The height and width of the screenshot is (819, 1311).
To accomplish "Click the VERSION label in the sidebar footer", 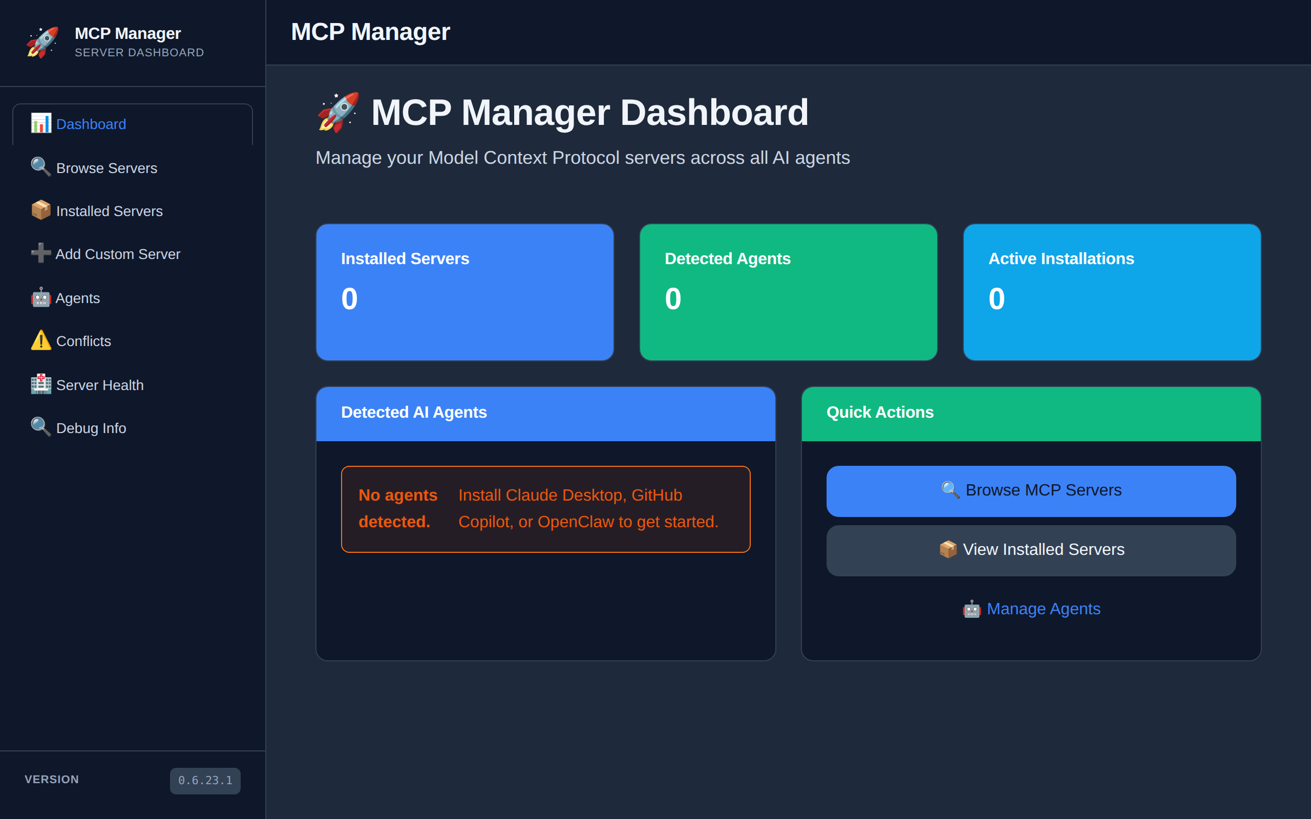I will point(51,780).
